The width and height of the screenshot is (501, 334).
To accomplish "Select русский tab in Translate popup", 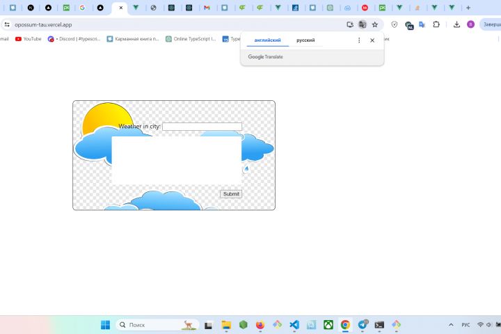I will click(305, 40).
